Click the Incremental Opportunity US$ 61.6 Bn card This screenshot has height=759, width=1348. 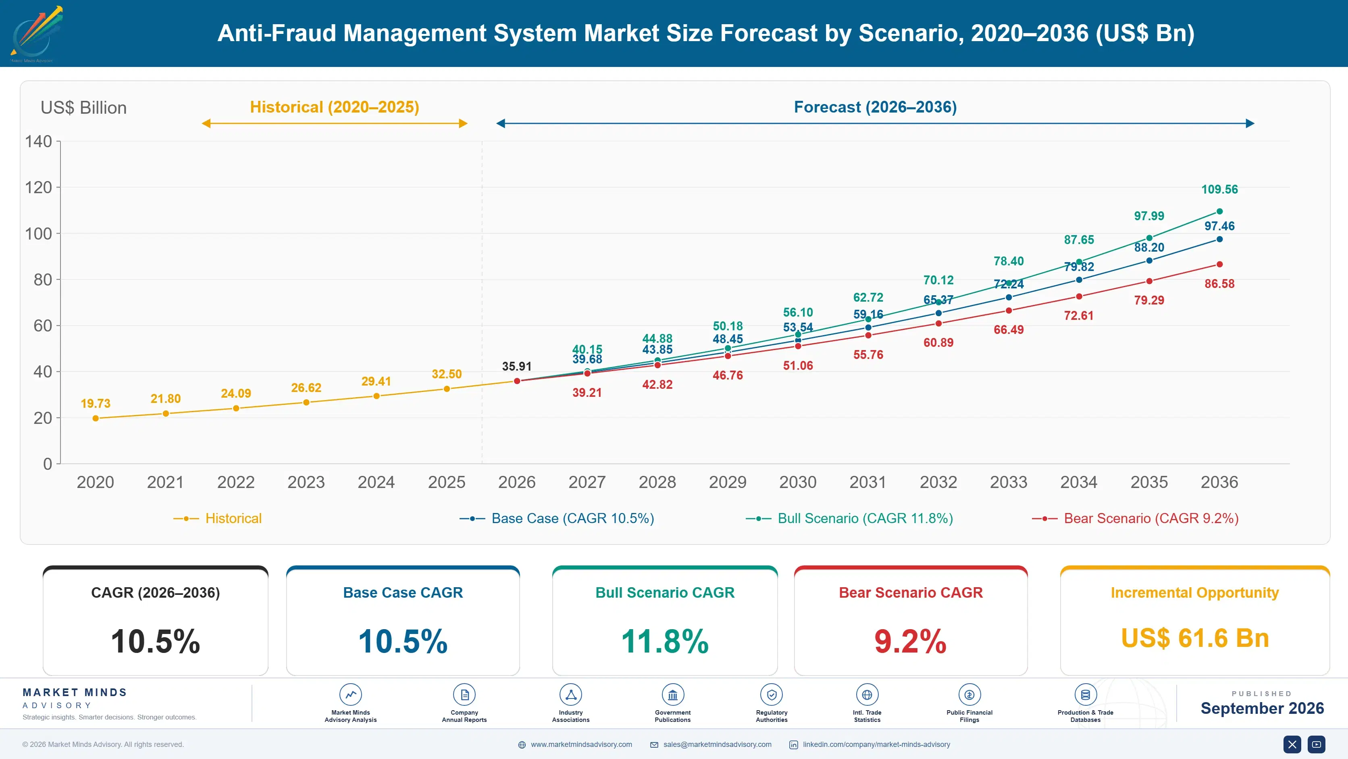pyautogui.click(x=1195, y=621)
